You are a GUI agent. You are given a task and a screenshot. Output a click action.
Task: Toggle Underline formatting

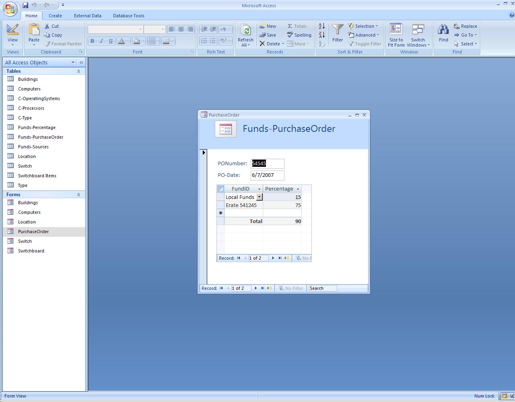[x=111, y=41]
